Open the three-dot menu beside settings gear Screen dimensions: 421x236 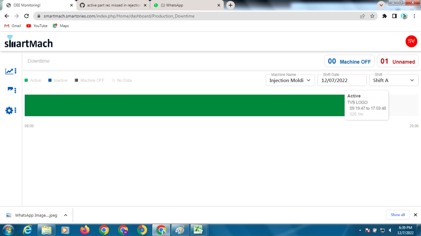[x=15, y=110]
